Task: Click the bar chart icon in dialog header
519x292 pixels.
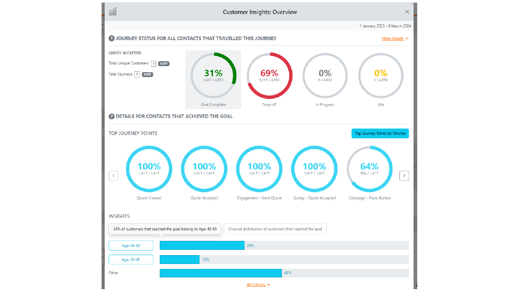Action: click(113, 11)
